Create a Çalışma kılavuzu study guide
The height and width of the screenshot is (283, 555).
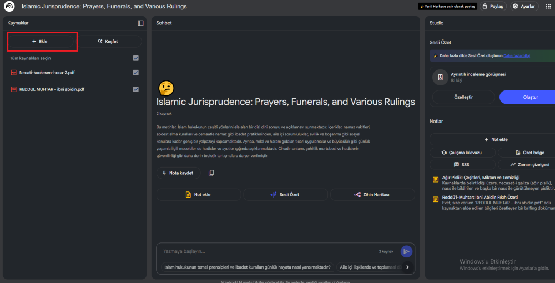pos(462,153)
